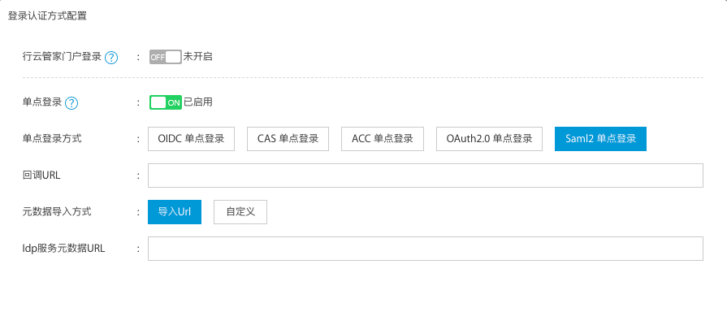The image size is (727, 325).
Task: Click the 回调URL field label
Action: pyautogui.click(x=40, y=175)
